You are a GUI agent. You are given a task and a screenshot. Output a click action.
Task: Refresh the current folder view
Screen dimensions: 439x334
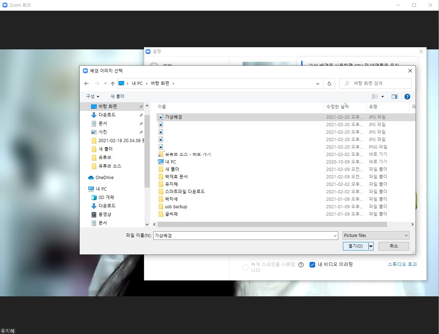click(x=329, y=83)
